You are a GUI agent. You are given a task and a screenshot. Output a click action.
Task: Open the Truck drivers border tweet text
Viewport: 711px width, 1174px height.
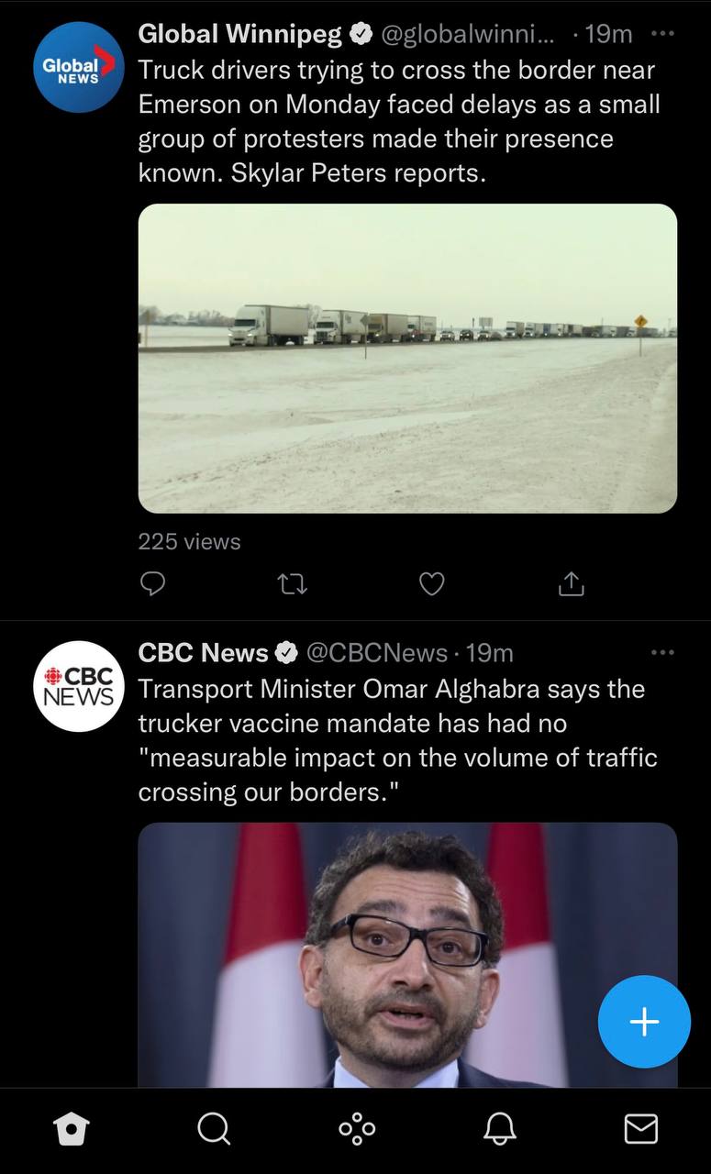399,120
